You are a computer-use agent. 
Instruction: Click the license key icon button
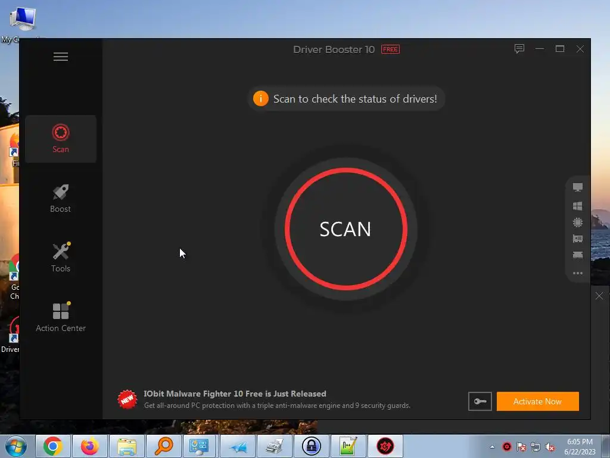click(x=480, y=401)
